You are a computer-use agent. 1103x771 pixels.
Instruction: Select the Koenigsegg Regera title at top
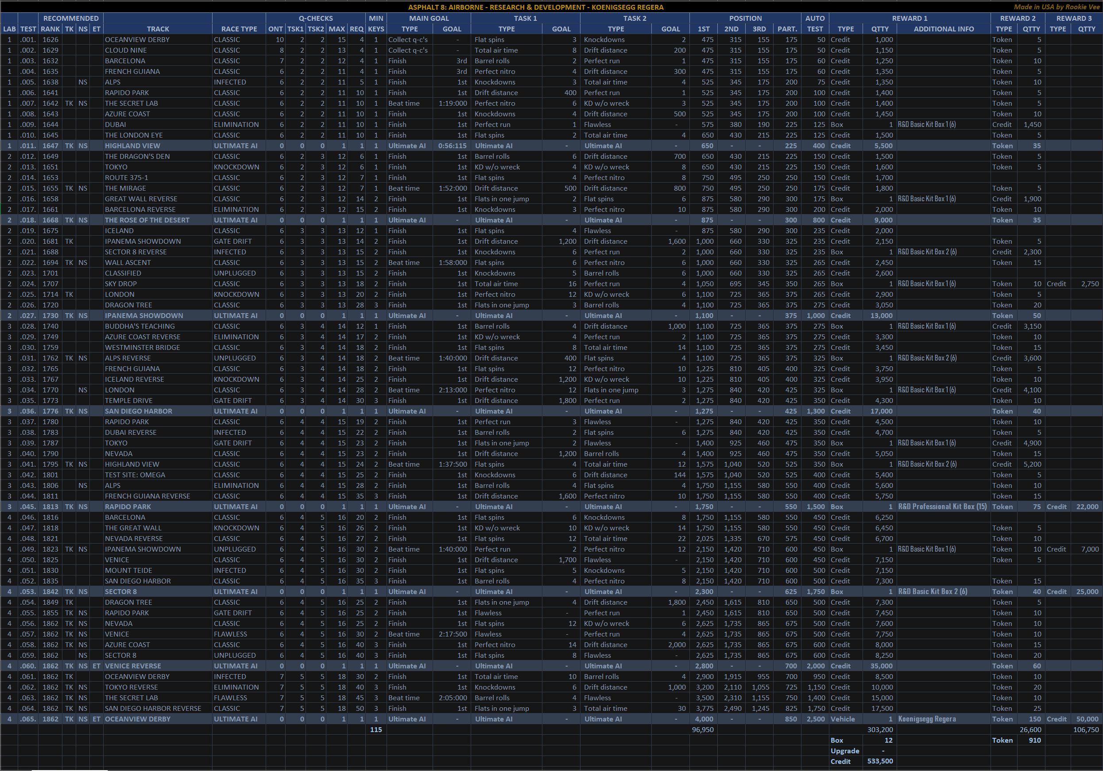click(x=535, y=7)
